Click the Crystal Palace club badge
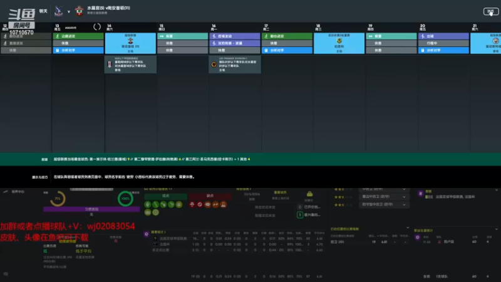The width and height of the screenshot is (501, 282). [58, 11]
